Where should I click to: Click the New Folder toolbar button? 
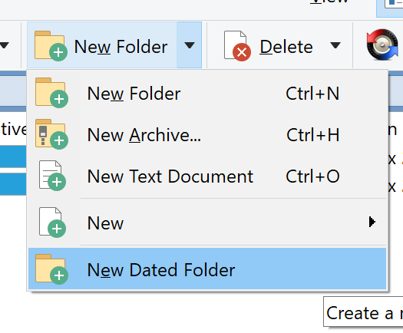(102, 45)
